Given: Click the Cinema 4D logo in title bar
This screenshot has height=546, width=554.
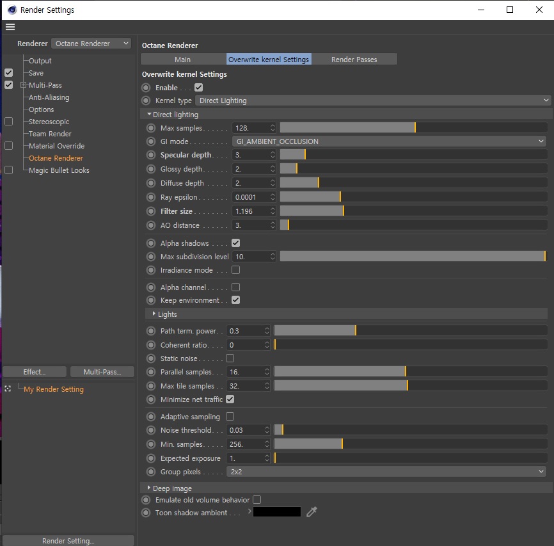Looking at the screenshot, I should [x=12, y=10].
